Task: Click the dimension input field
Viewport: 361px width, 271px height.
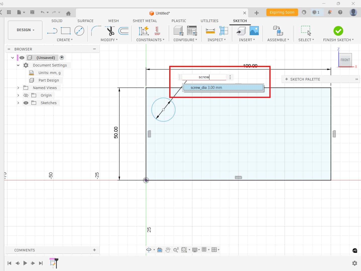Action: point(204,77)
